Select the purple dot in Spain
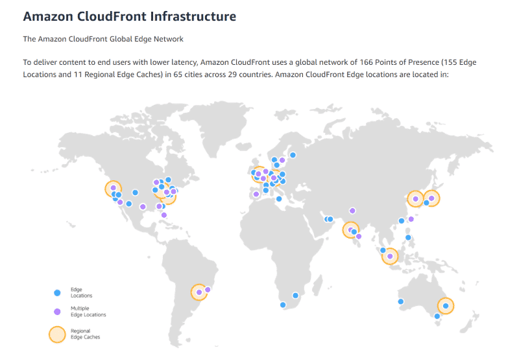This screenshot has height=352, width=519. pos(256,194)
